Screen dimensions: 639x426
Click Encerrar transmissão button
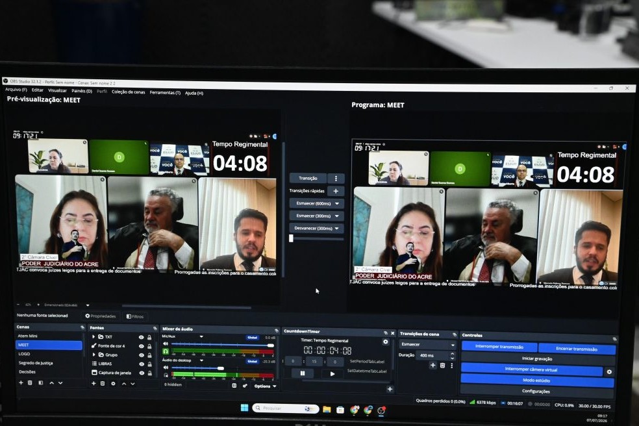[577, 349]
